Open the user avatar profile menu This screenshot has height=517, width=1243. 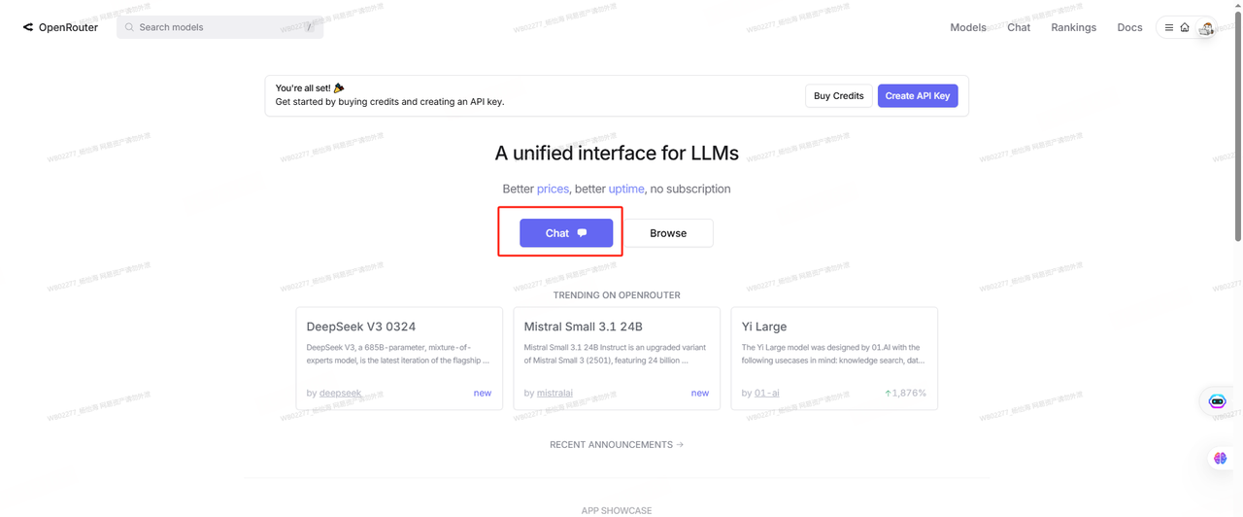(x=1206, y=28)
